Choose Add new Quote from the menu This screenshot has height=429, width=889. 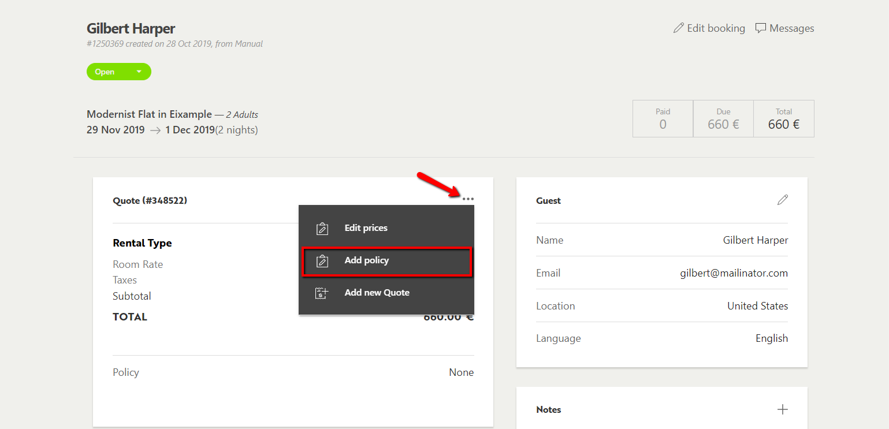386,293
